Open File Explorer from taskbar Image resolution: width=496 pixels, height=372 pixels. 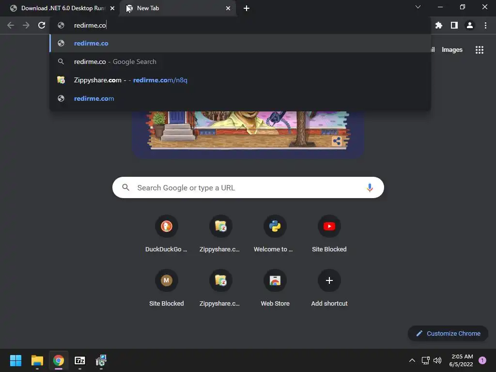(37, 360)
